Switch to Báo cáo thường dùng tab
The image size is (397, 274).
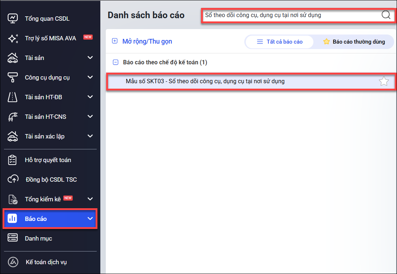point(354,42)
